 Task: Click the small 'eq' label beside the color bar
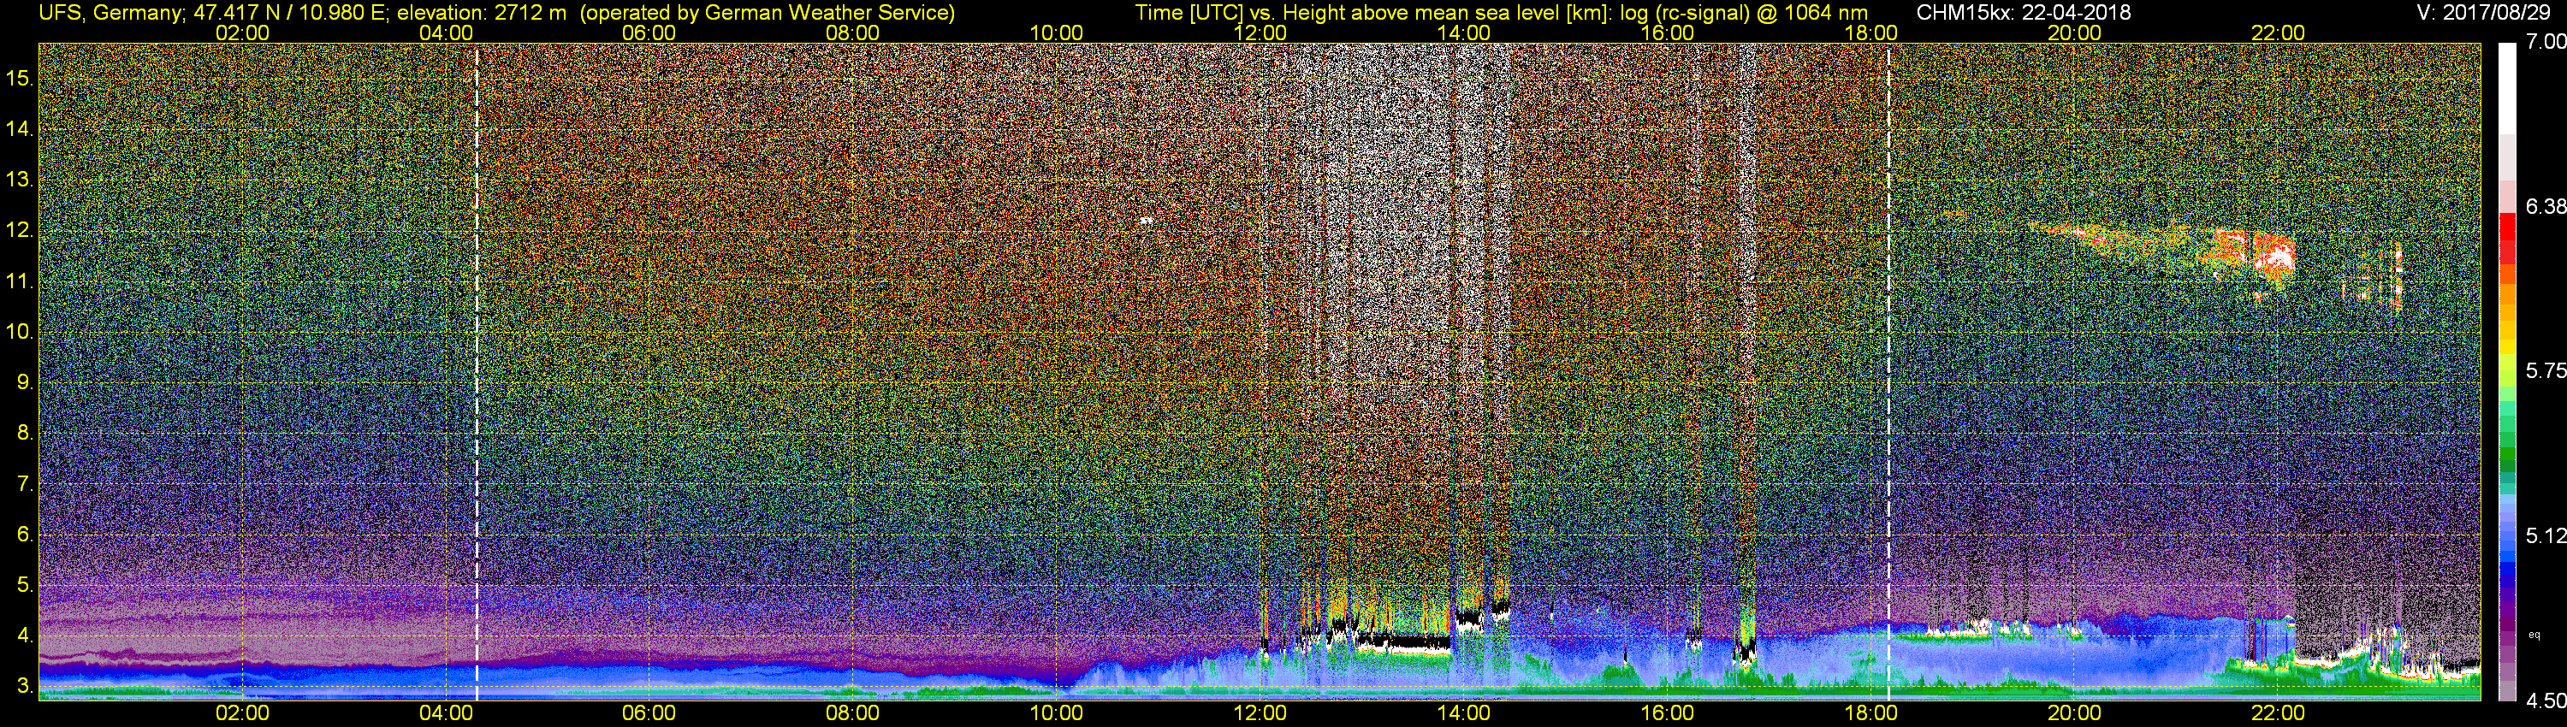[x=2534, y=635]
